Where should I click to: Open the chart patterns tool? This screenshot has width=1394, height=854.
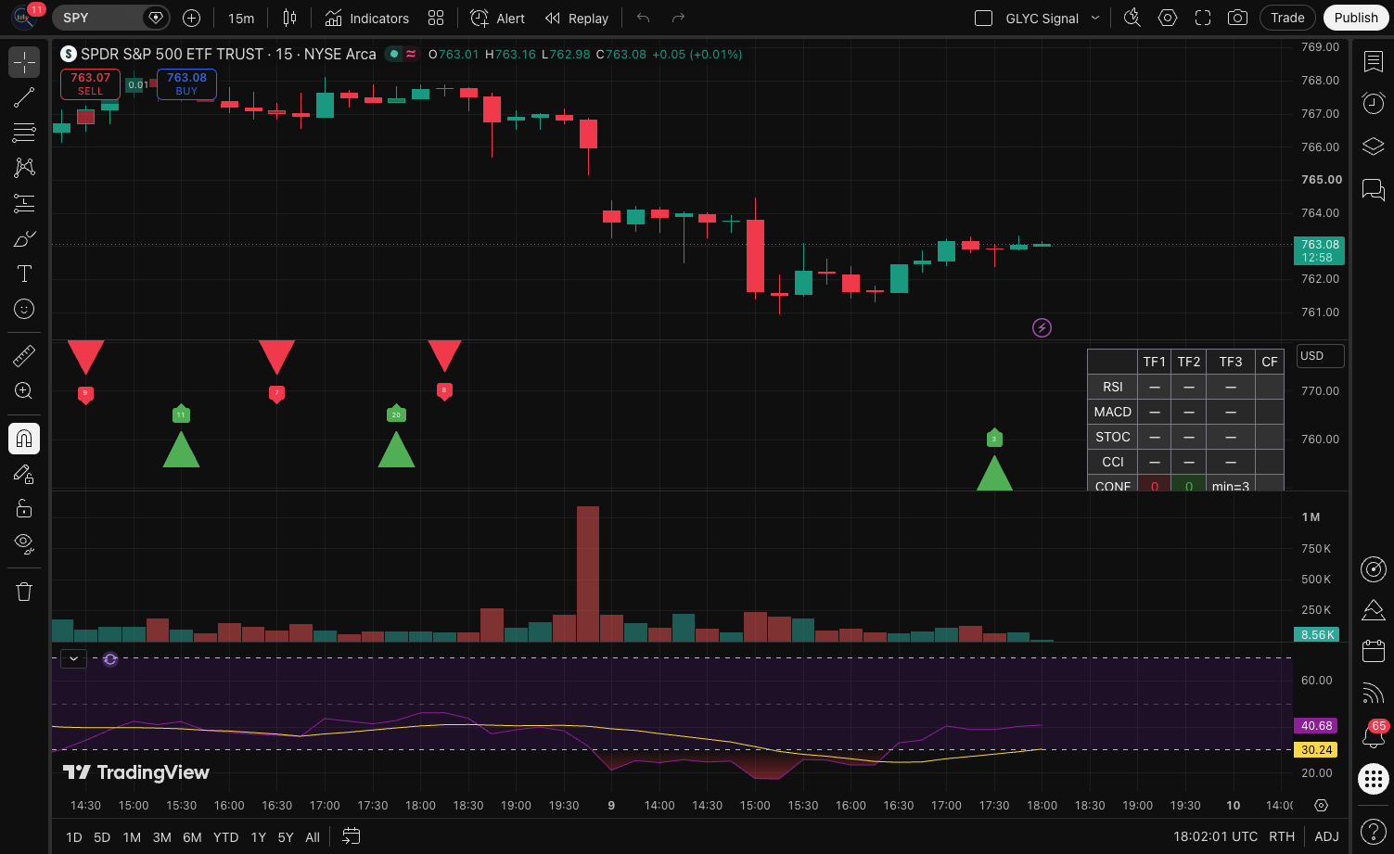pyautogui.click(x=24, y=168)
